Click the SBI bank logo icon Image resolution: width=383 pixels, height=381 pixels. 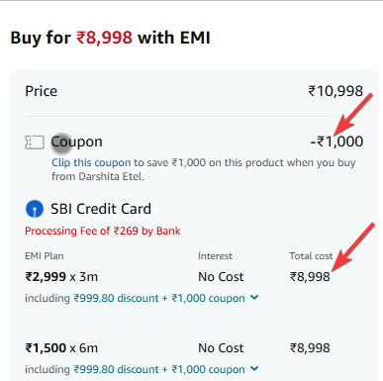[35, 209]
